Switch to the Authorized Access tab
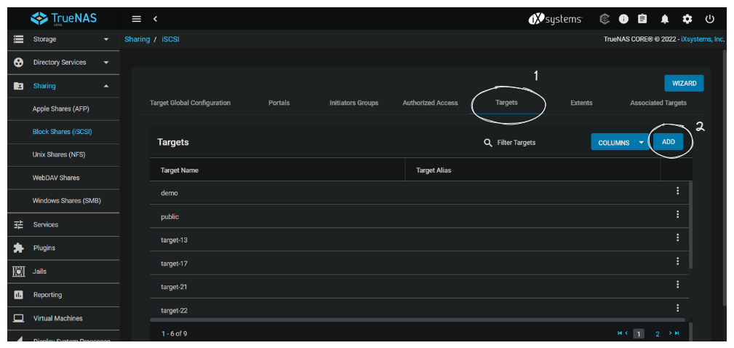734x348 pixels. (430, 103)
